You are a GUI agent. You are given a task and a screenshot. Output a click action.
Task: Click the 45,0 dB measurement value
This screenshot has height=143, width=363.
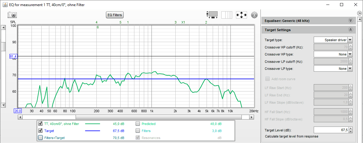click(x=118, y=124)
